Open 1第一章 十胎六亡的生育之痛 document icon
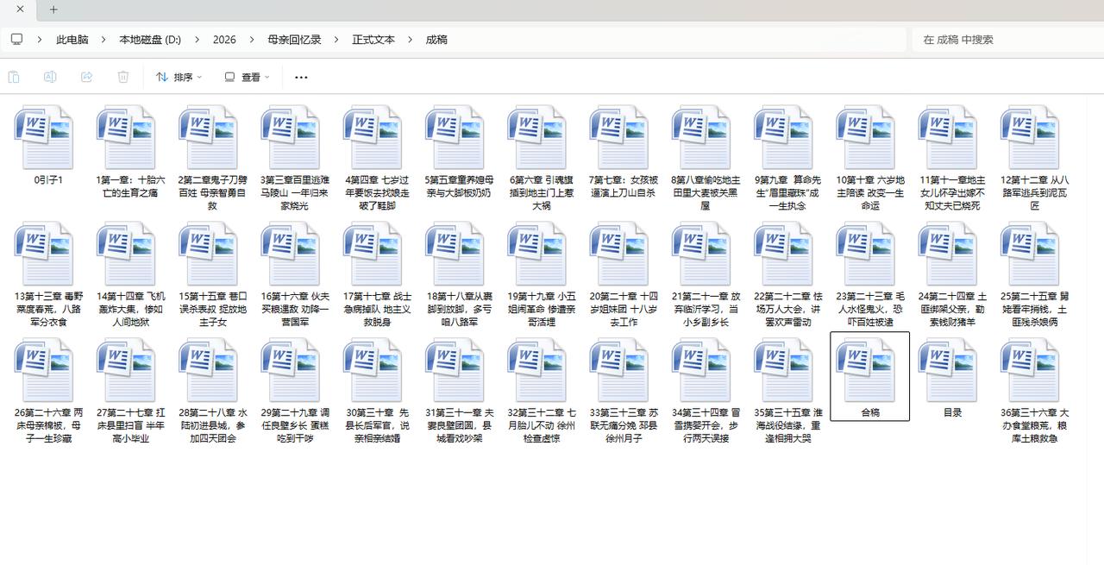The height and width of the screenshot is (565, 1104). click(x=127, y=137)
